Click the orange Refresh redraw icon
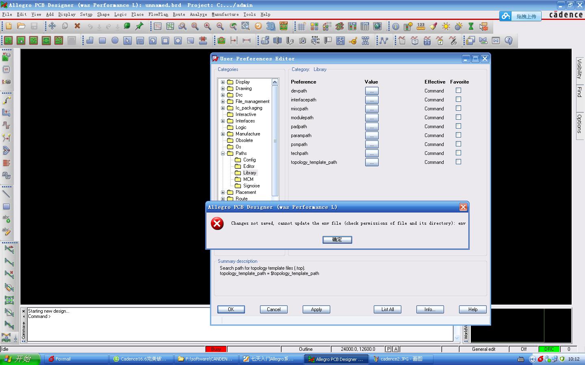Image resolution: width=585 pixels, height=365 pixels. tap(258, 26)
